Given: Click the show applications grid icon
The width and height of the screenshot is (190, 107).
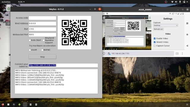Looking at the screenshot, I should 187,104.
